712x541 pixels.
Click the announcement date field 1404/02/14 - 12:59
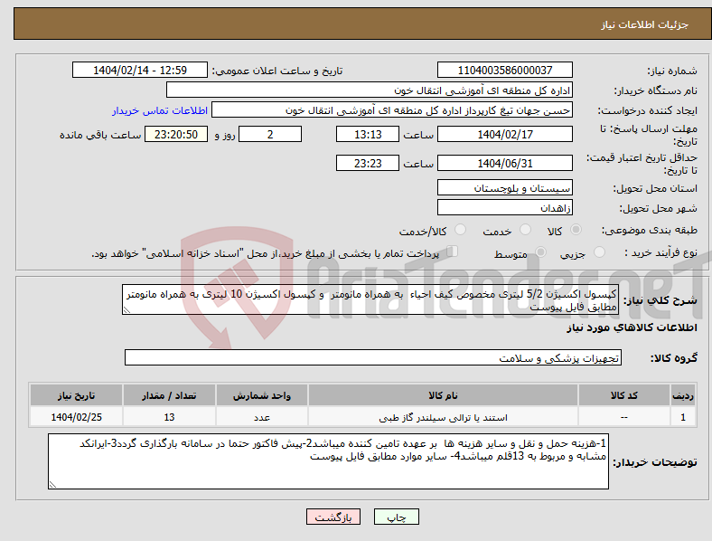pyautogui.click(x=140, y=70)
